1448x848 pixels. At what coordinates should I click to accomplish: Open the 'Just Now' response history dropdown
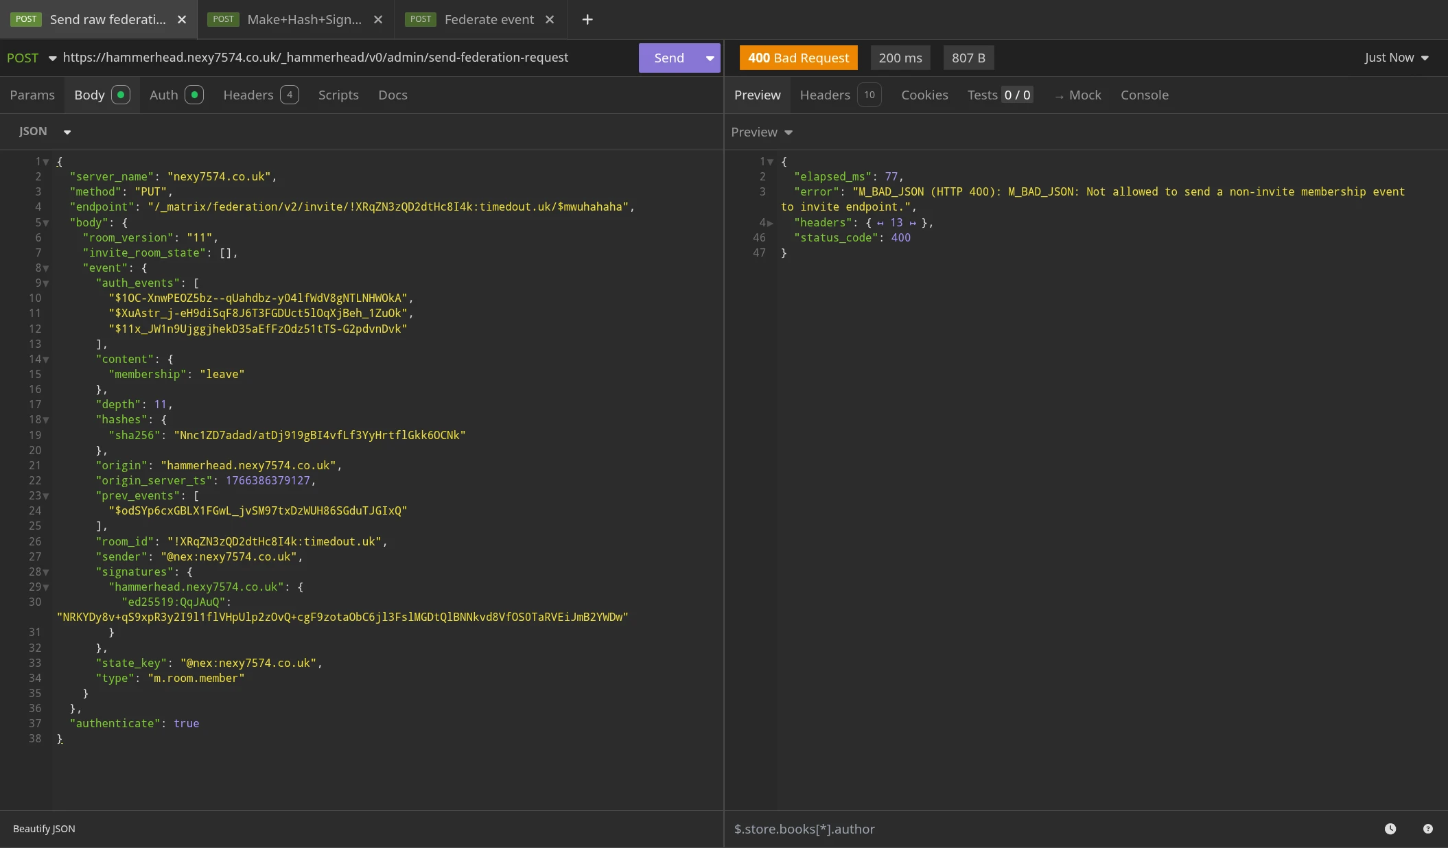click(x=1396, y=58)
